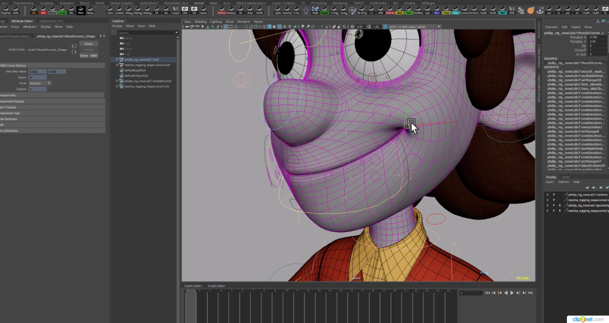The image size is (609, 323).
Task: Click the Spans value field
Action: click(x=37, y=77)
